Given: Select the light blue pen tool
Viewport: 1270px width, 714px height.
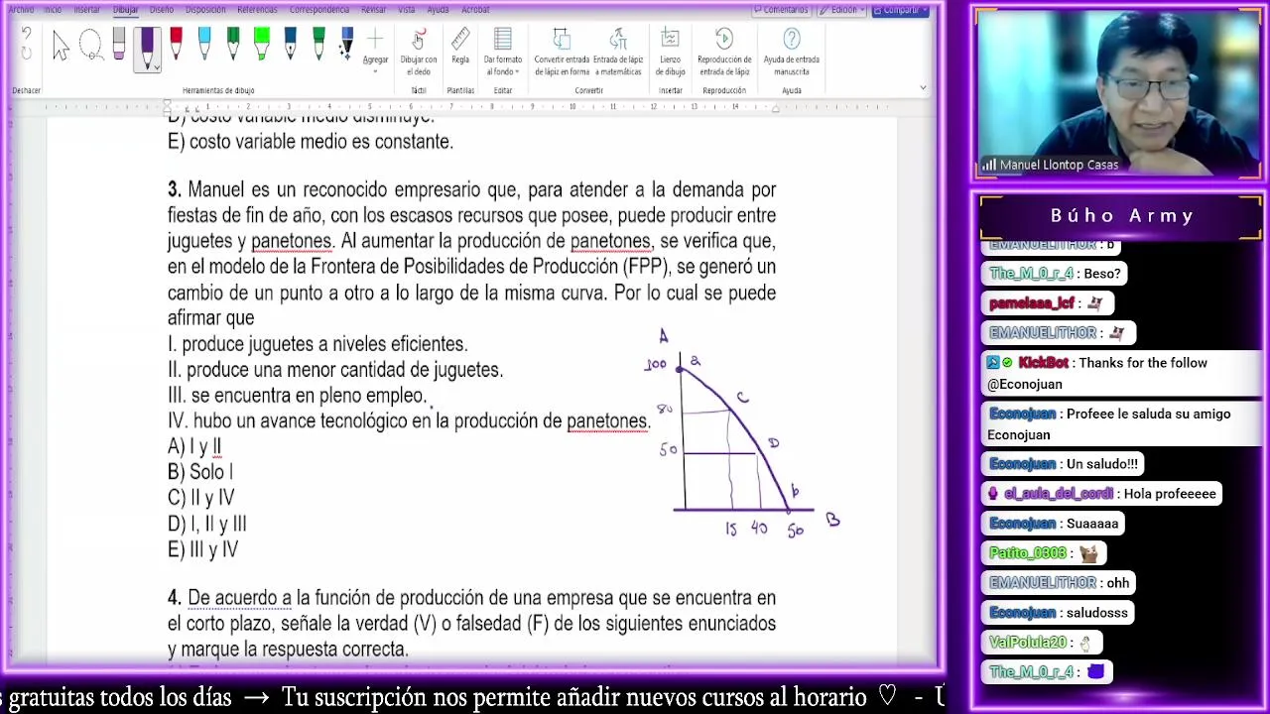Looking at the screenshot, I should [204, 45].
